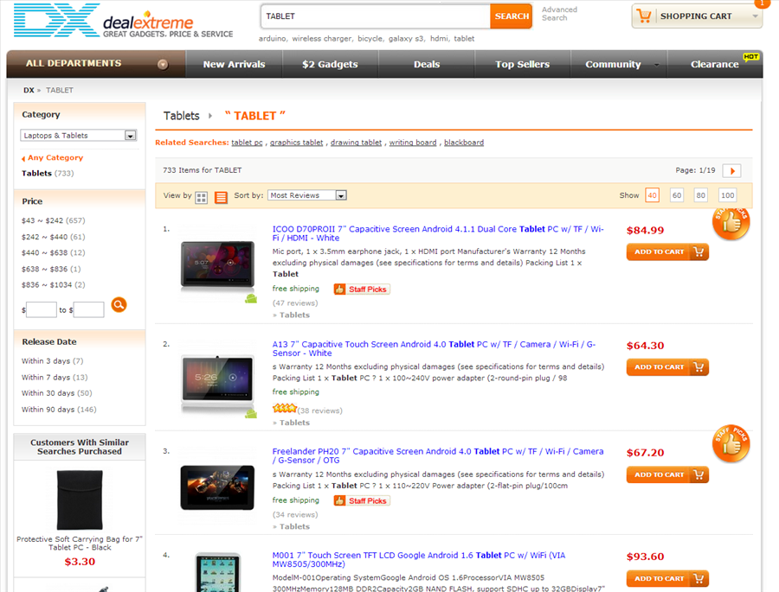The image size is (779, 592).
Task: Expand the Community menu arrow
Action: coord(655,64)
